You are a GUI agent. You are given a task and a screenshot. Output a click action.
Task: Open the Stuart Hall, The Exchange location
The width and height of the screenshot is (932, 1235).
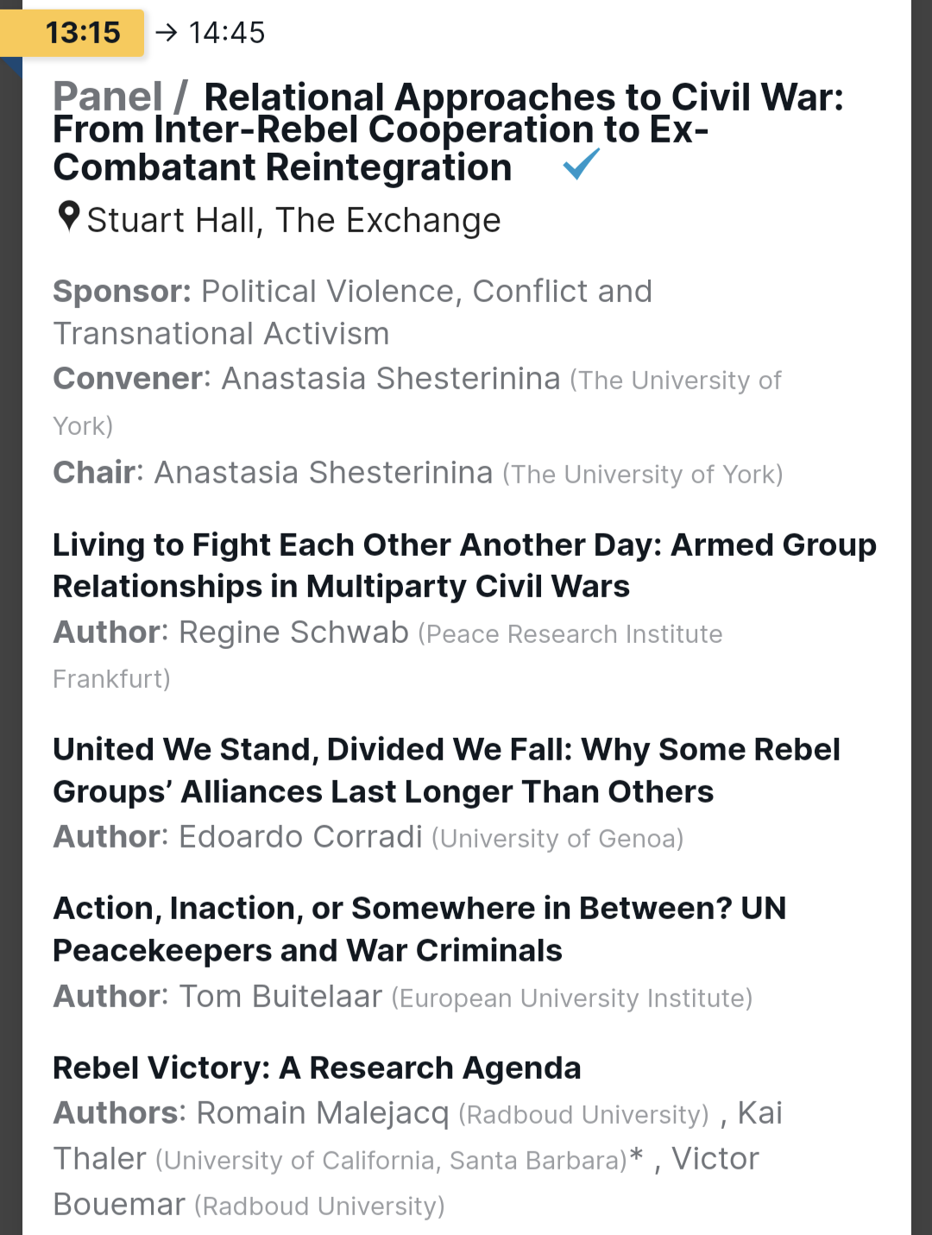coord(293,221)
